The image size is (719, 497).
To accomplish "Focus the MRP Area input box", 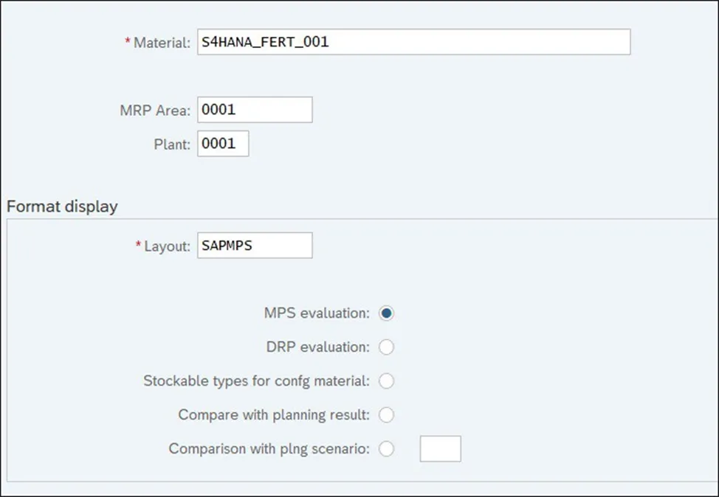I will 255,110.
